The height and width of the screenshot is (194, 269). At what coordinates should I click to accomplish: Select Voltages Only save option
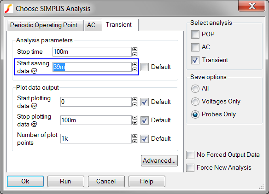coord(195,102)
